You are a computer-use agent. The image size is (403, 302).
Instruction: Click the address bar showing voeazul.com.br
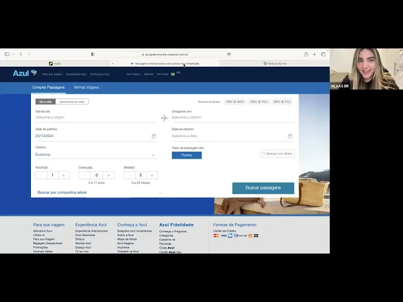click(x=165, y=55)
